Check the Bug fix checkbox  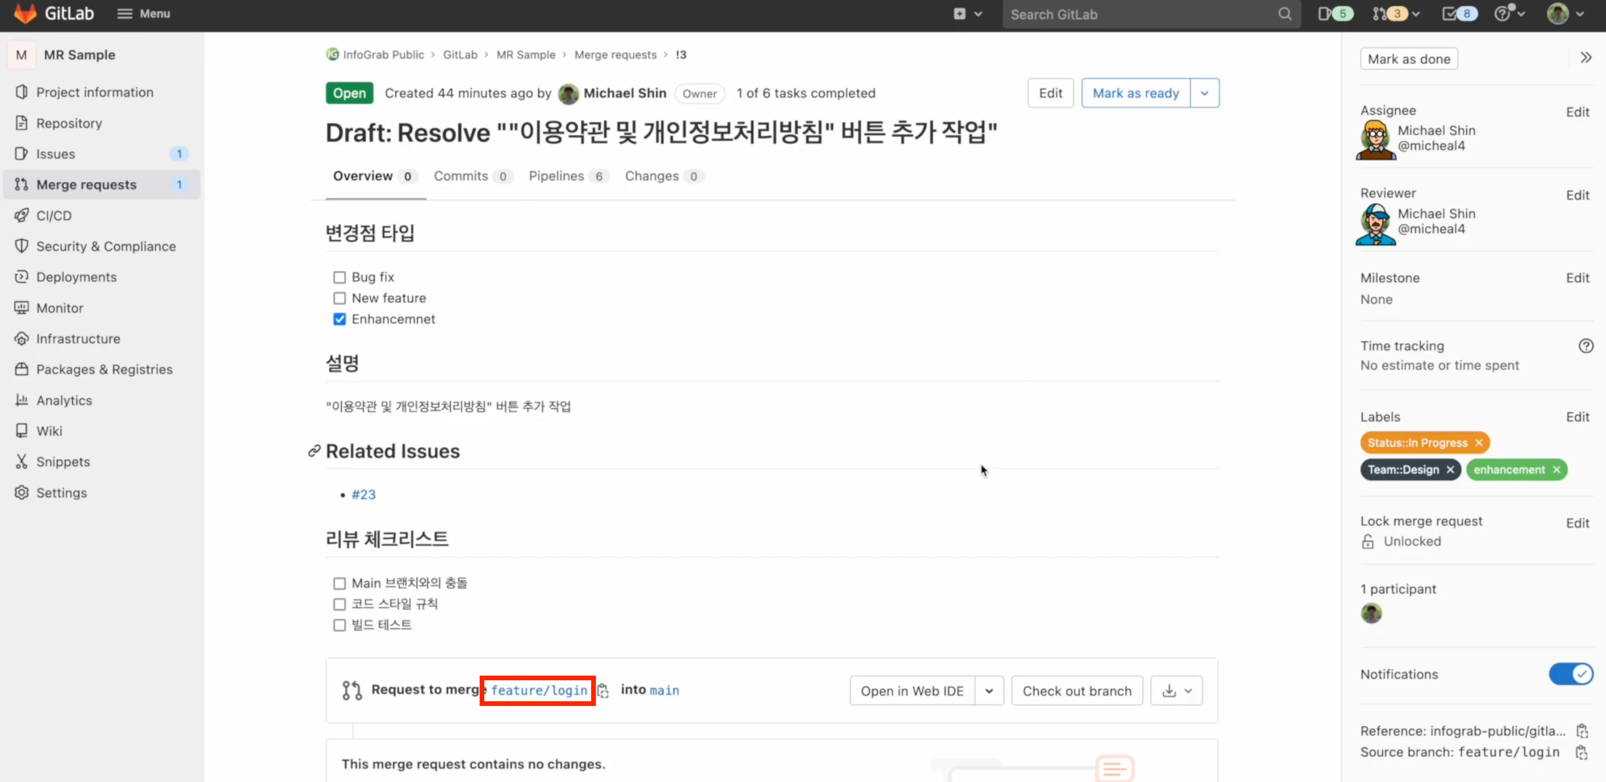pyautogui.click(x=339, y=276)
